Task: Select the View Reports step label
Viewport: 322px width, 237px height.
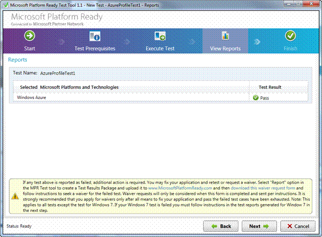Action: 226,48
